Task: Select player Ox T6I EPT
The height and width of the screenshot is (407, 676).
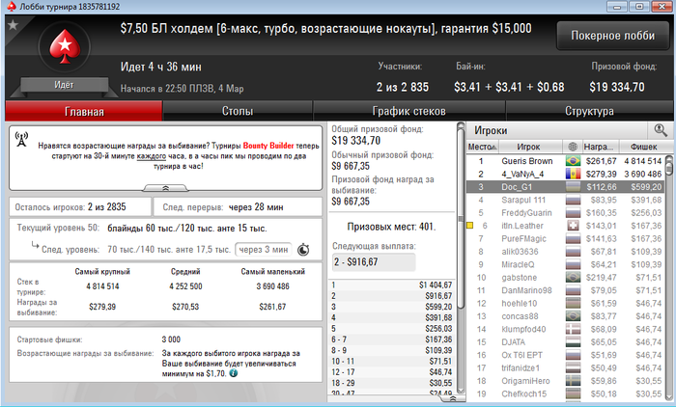Action: 565,355
